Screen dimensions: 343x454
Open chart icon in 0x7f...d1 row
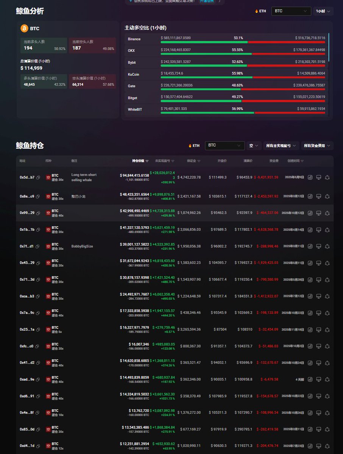pos(310,246)
